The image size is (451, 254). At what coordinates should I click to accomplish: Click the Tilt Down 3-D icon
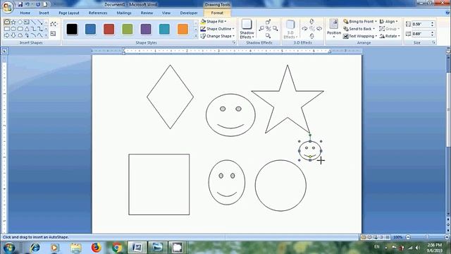click(x=311, y=36)
